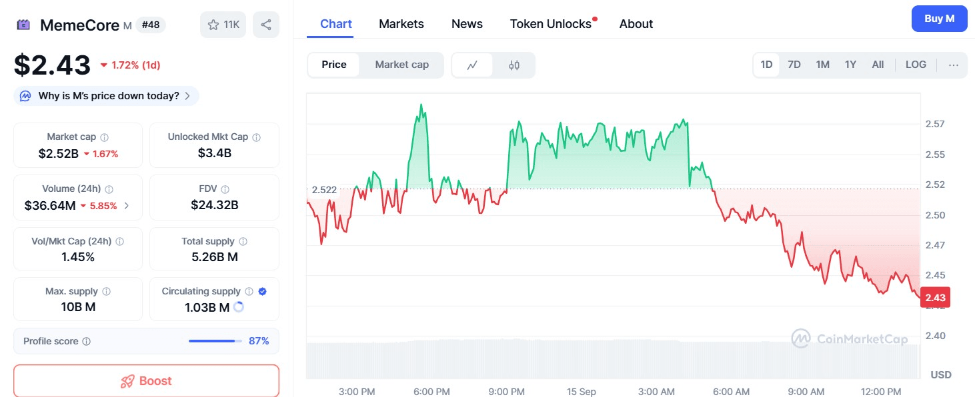The height and width of the screenshot is (397, 975).
Task: Enable LOG scale on the chart
Action: [x=916, y=65]
